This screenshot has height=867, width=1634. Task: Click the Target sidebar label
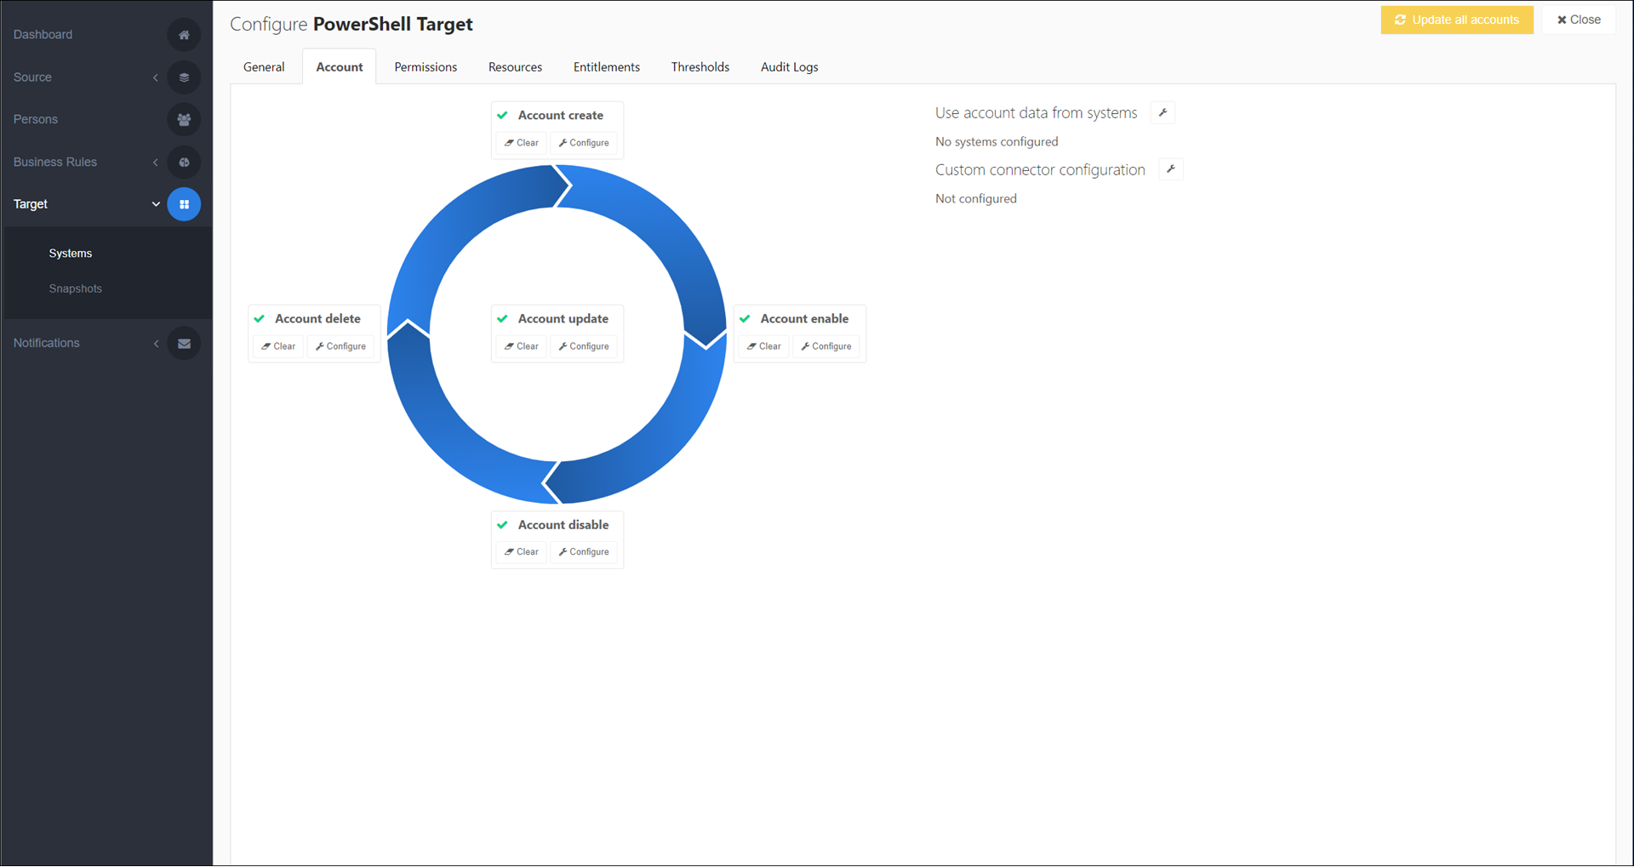[31, 204]
